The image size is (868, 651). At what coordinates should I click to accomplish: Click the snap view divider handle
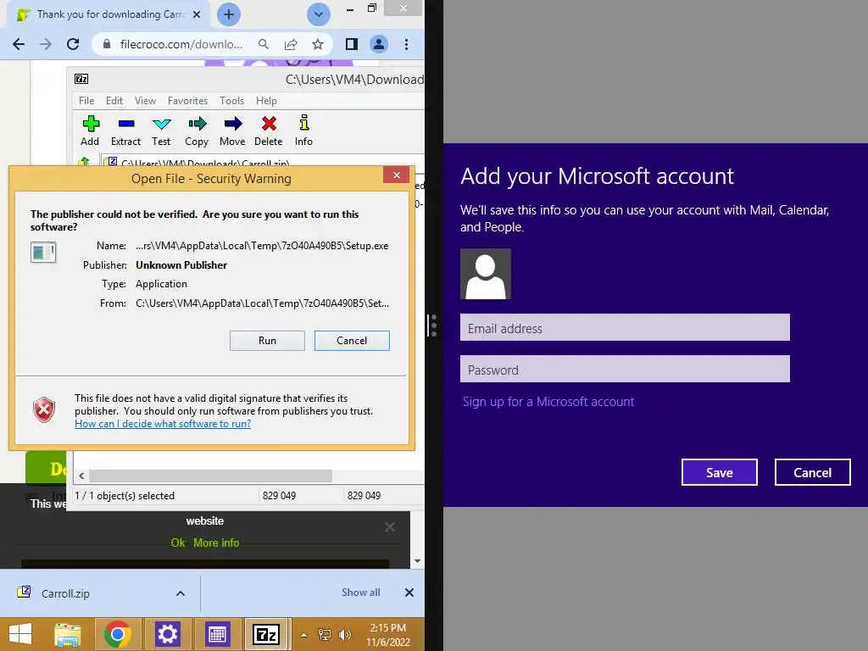click(433, 325)
